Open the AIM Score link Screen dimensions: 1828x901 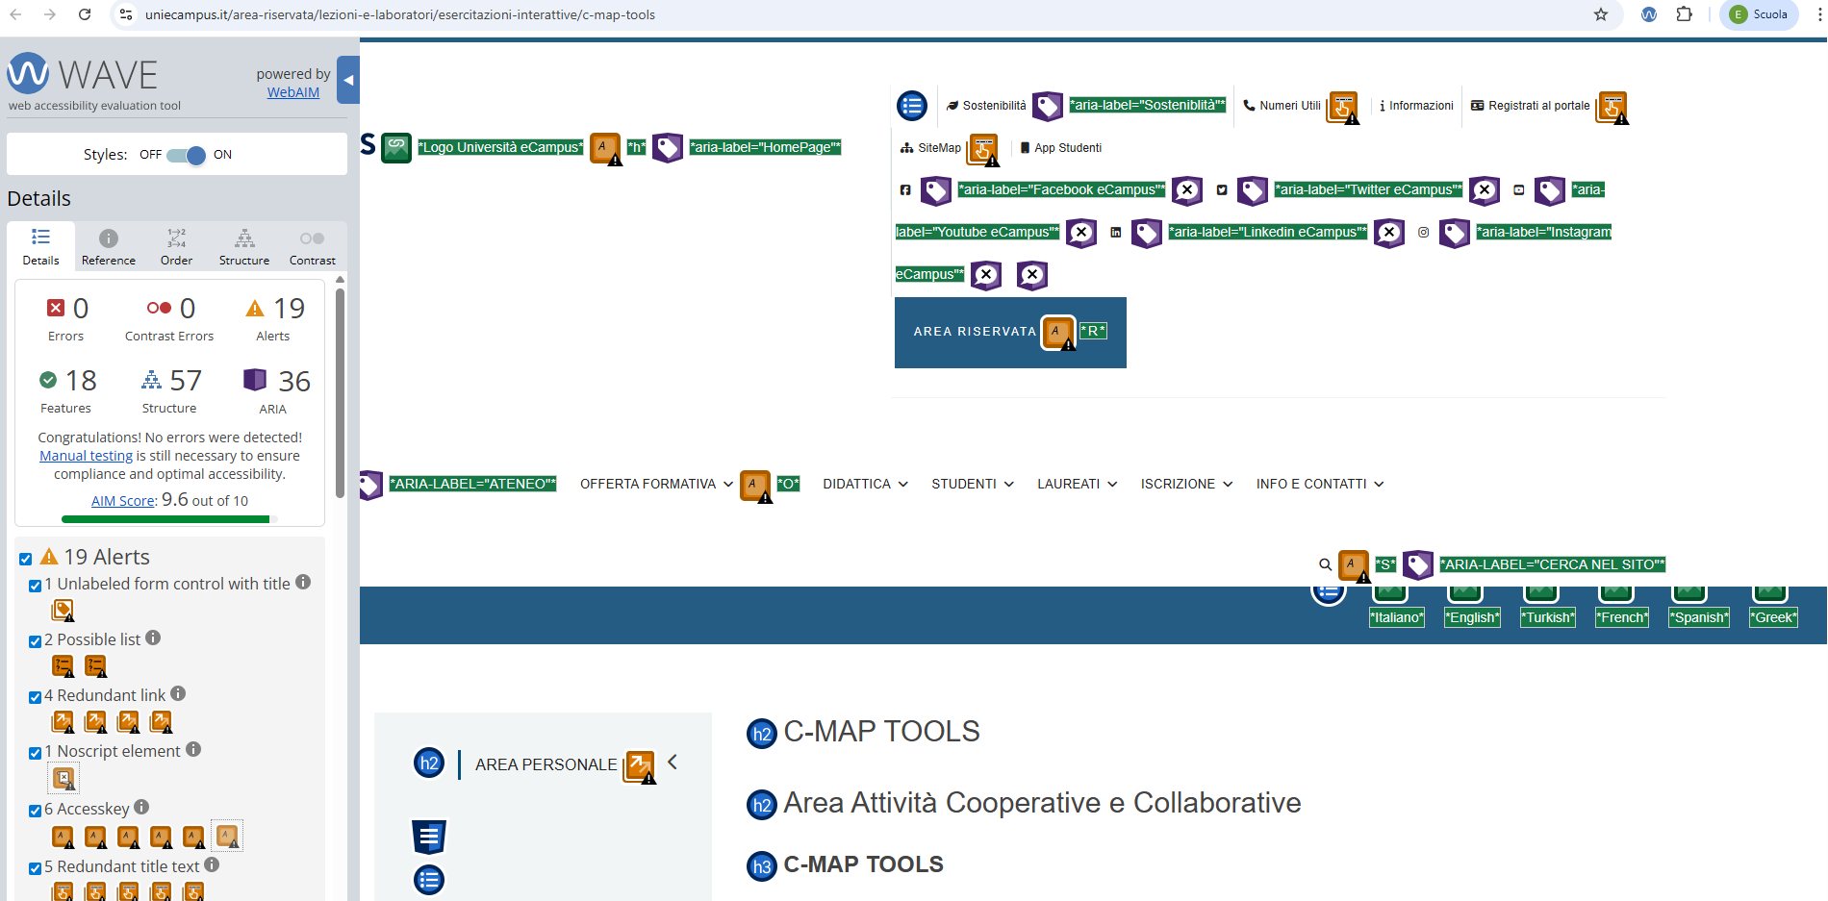click(x=123, y=501)
